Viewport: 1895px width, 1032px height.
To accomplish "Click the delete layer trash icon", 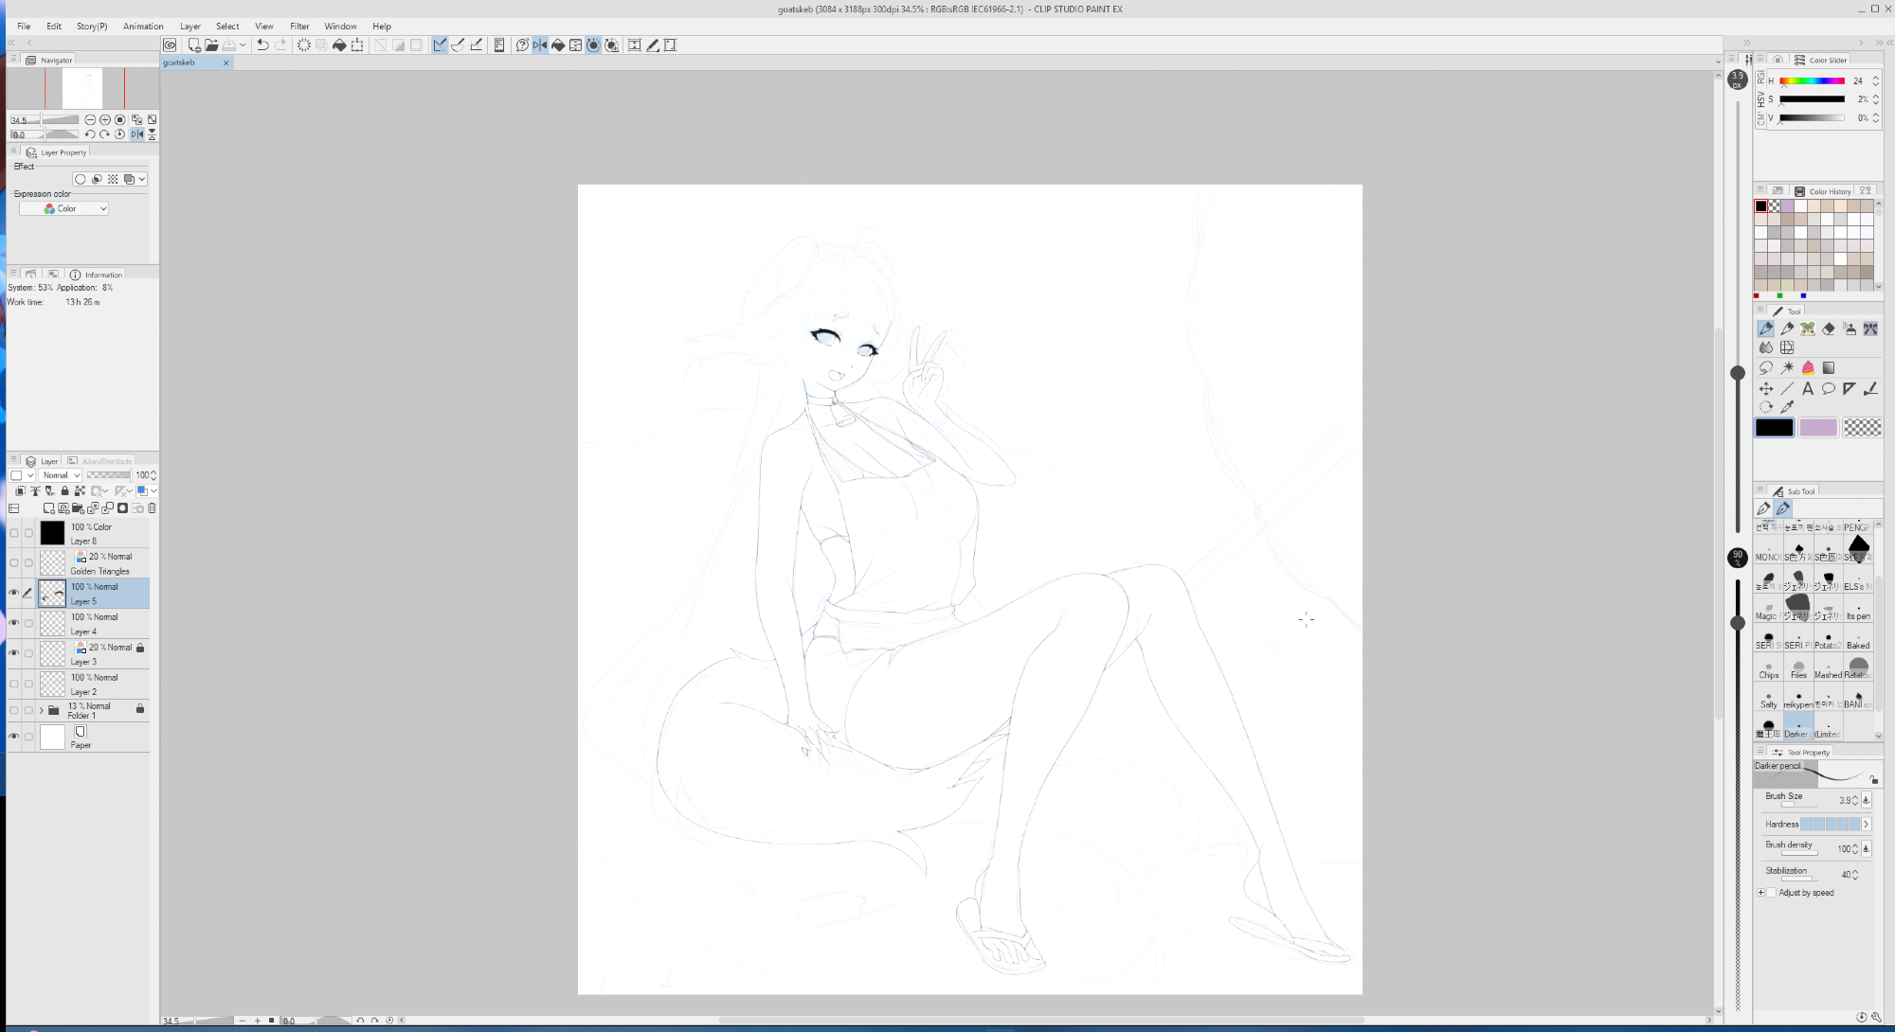I will pos(152,508).
